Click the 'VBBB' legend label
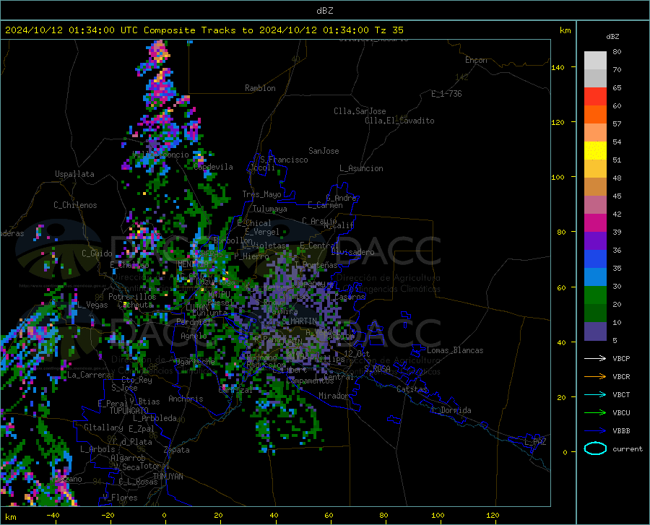Viewport: 650px width, 525px height. point(621,430)
